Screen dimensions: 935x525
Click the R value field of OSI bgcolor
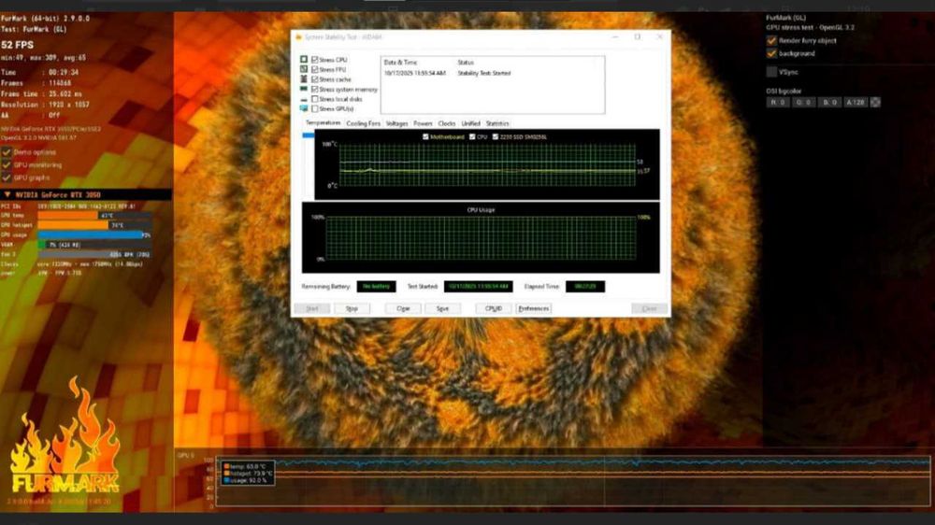(778, 103)
